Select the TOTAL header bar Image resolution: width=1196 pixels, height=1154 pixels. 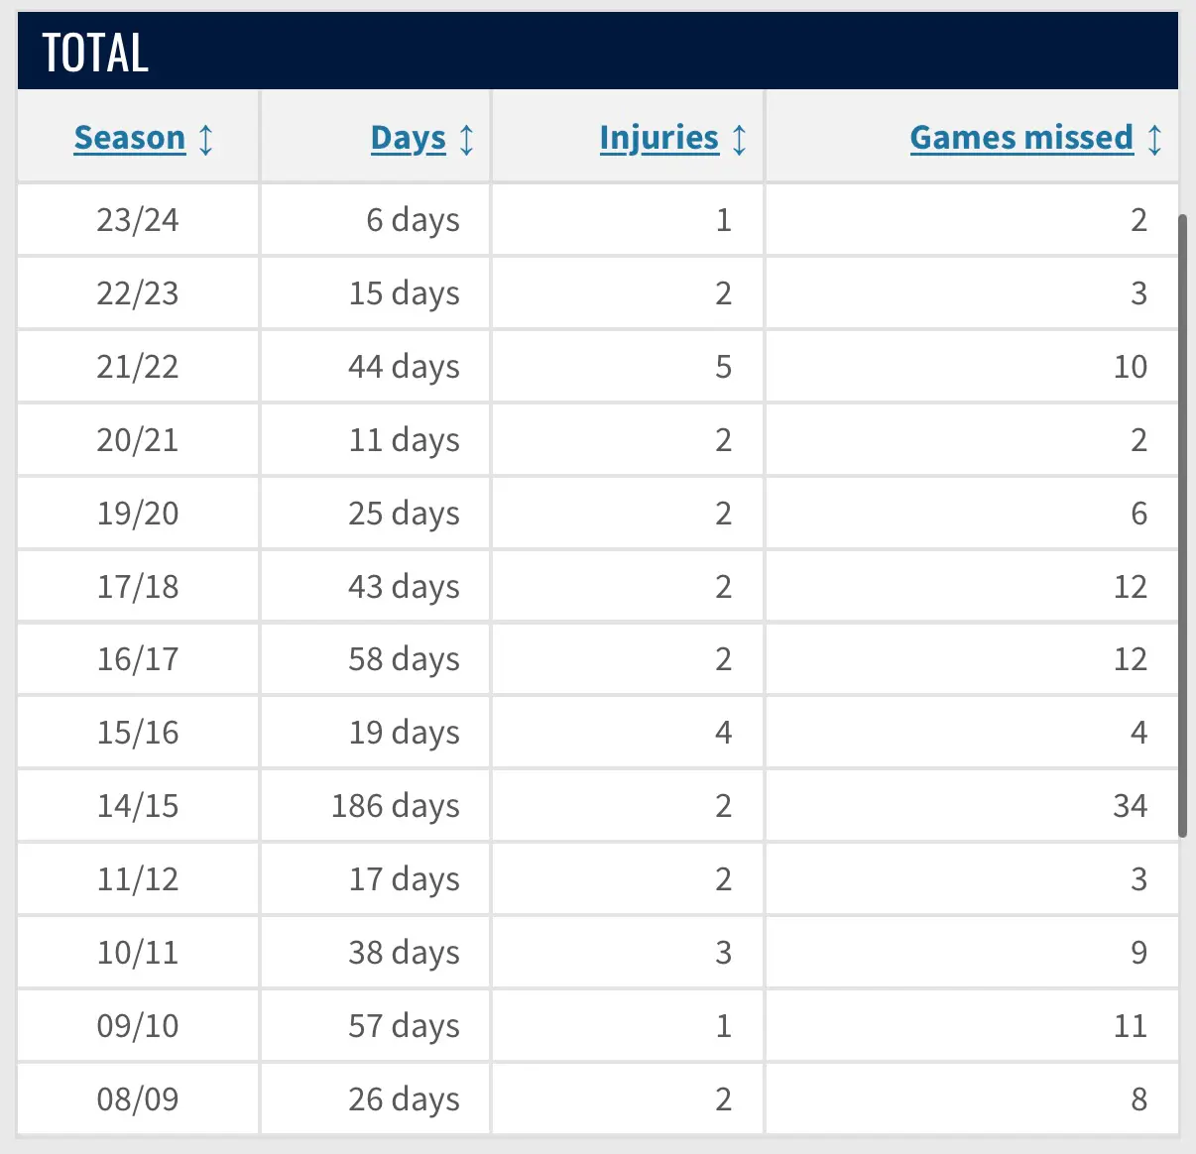click(598, 52)
